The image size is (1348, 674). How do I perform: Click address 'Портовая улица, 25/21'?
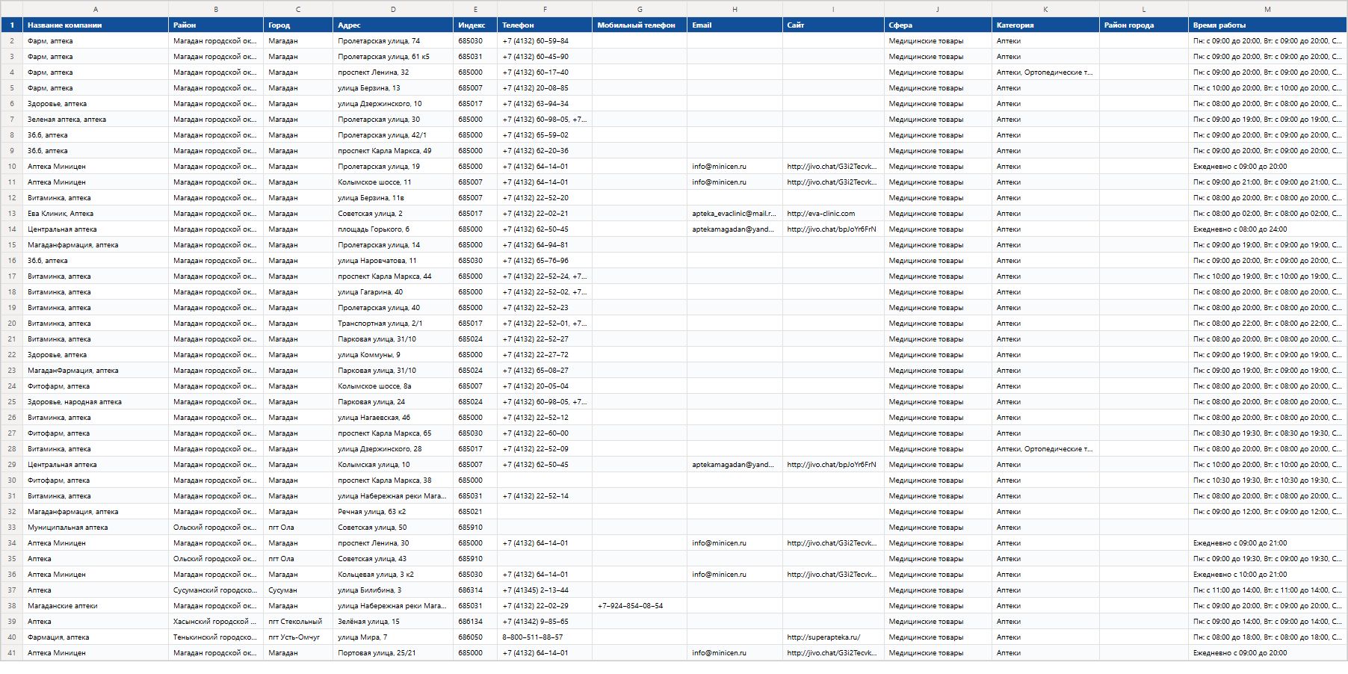[393, 653]
